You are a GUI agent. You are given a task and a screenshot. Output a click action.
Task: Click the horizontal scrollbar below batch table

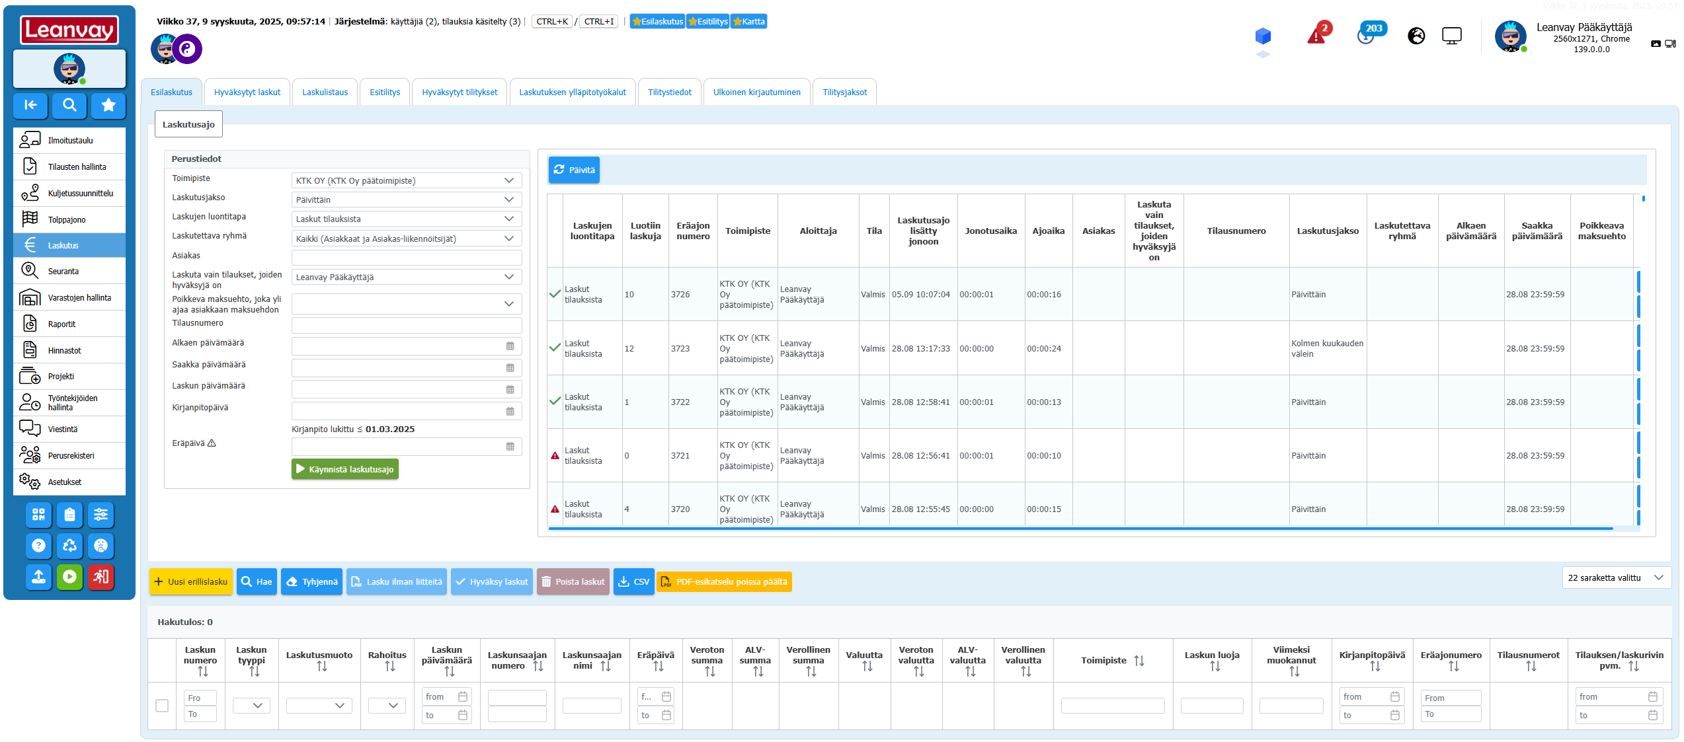tap(1080, 529)
